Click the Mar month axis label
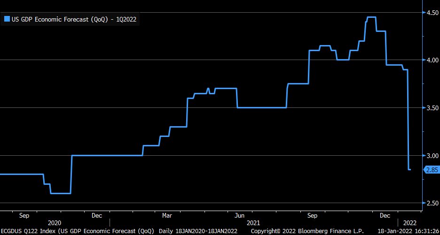440x235 pixels. (167, 215)
